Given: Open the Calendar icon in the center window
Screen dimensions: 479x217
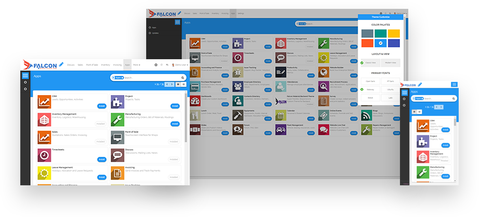Looking at the screenshot, I should pyautogui.click(x=280, y=115).
